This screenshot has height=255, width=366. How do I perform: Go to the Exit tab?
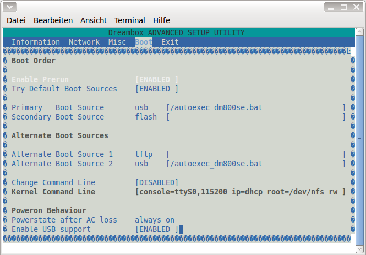[170, 42]
